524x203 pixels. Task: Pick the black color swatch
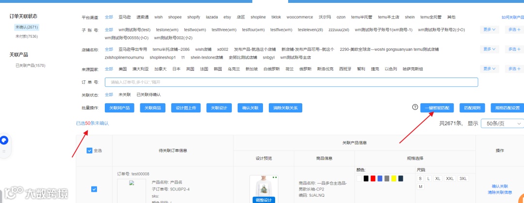pyautogui.click(x=366, y=179)
